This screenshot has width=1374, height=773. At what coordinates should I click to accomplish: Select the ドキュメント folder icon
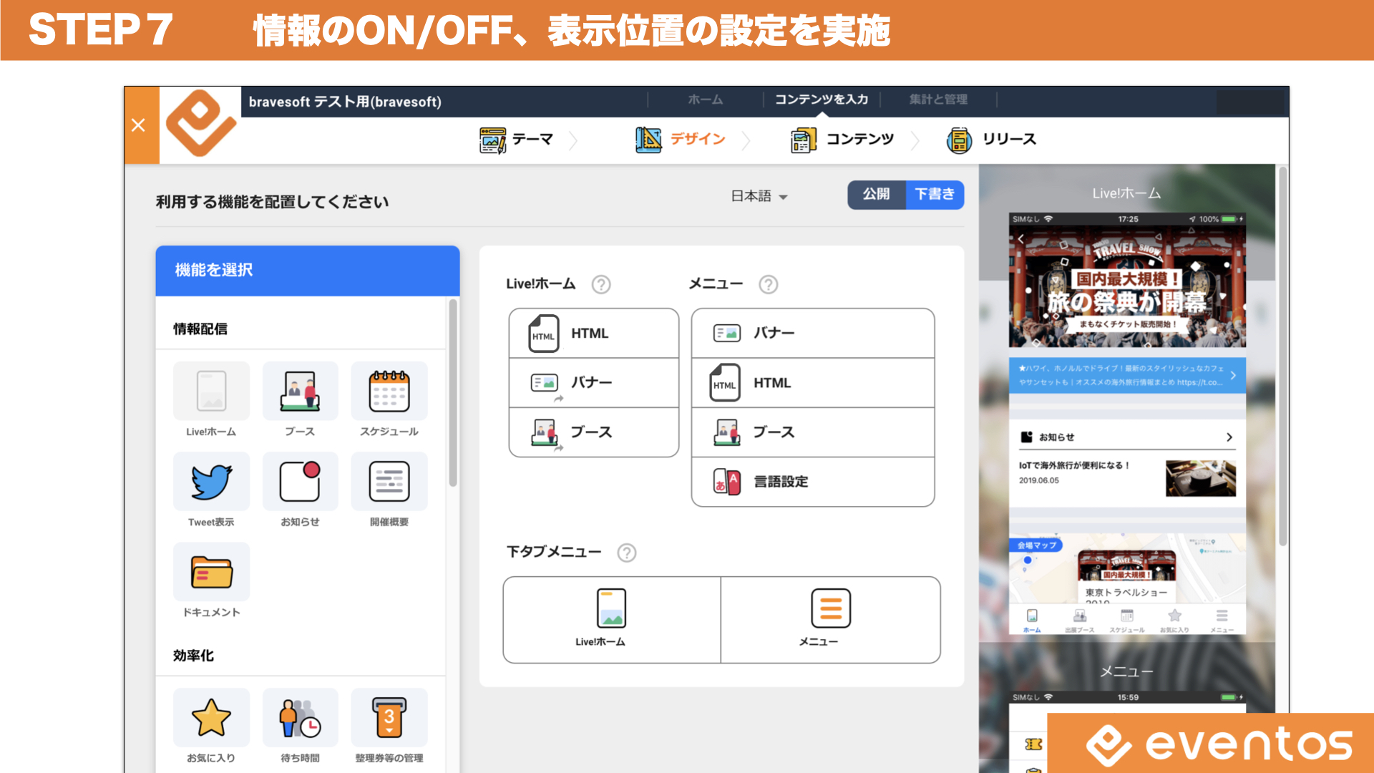click(211, 572)
